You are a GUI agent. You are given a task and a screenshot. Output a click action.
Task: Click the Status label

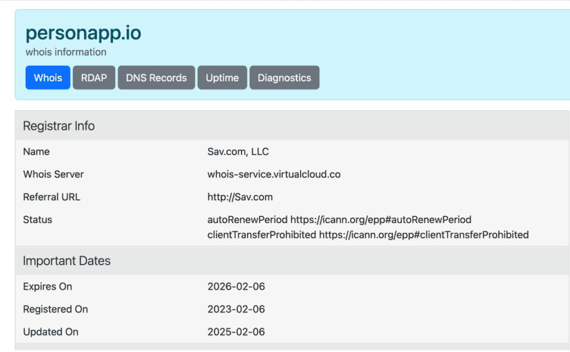click(x=37, y=220)
